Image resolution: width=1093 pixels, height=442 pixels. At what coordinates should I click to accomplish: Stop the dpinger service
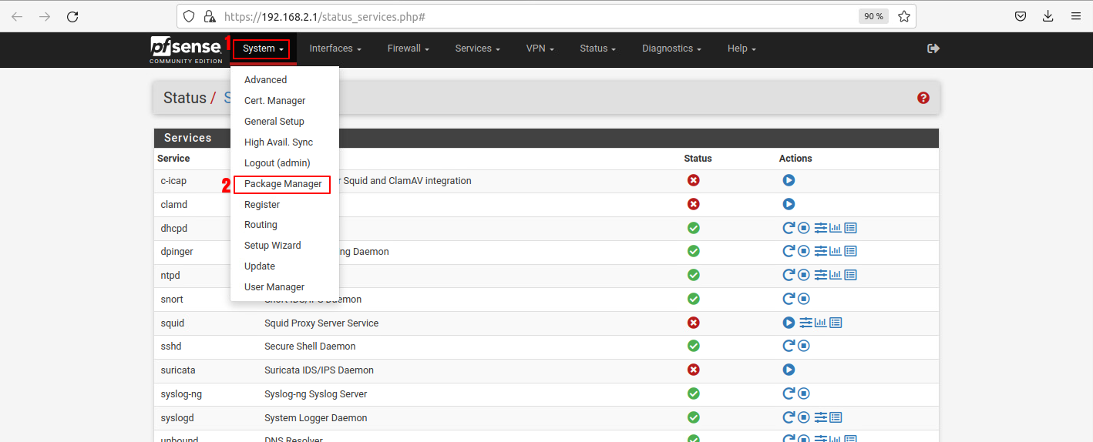pyautogui.click(x=803, y=251)
